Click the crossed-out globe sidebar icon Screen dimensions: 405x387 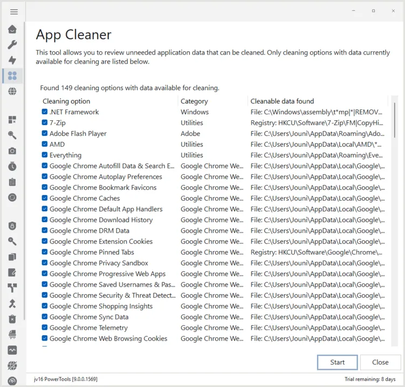tap(12, 365)
